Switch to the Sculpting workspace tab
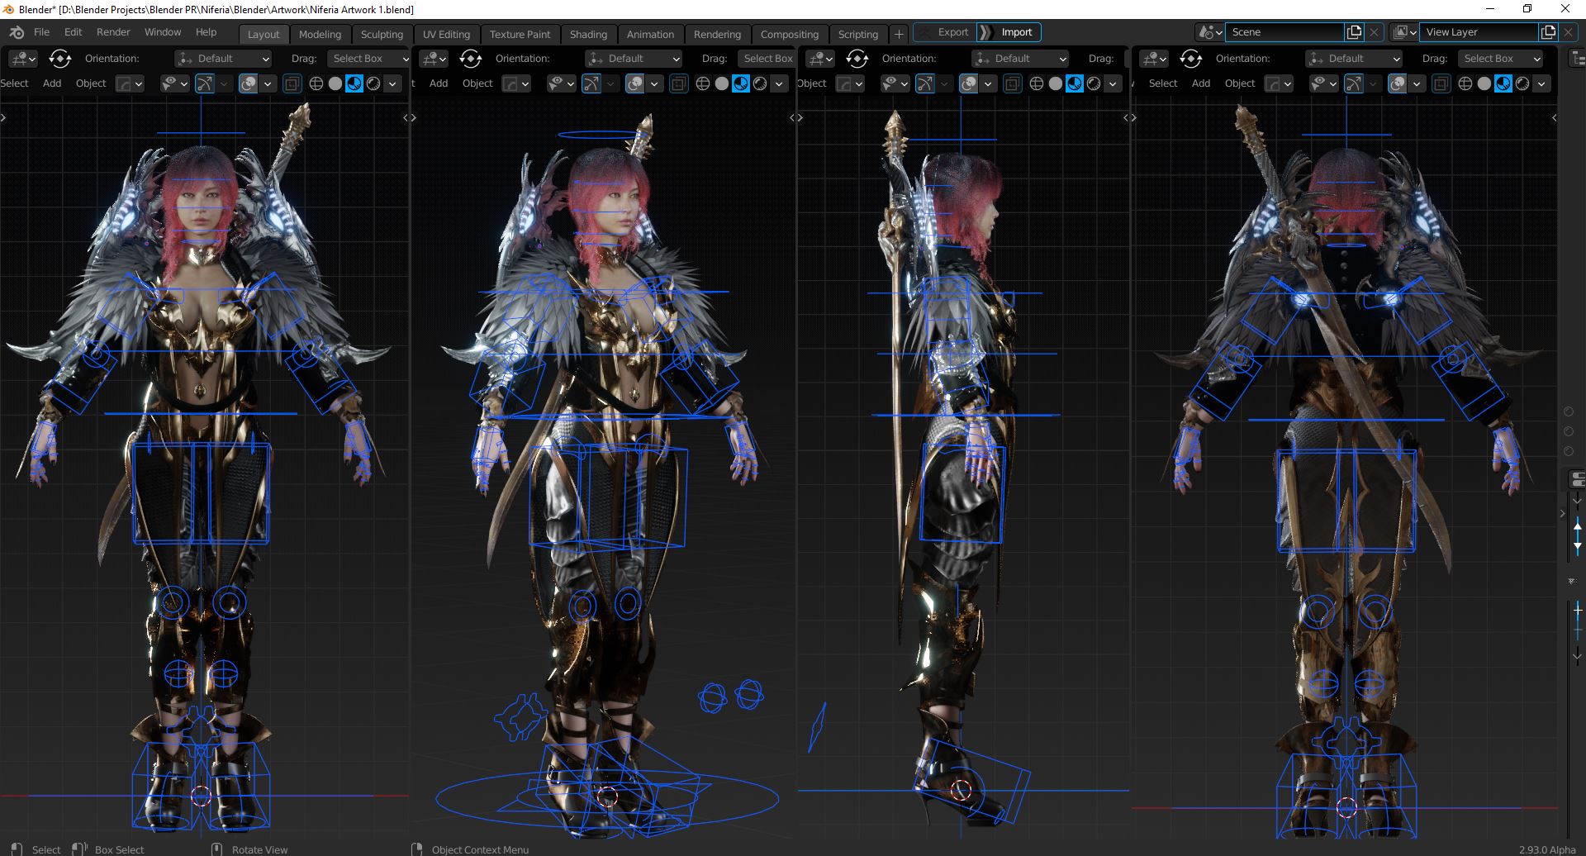This screenshot has height=856, width=1586. pyautogui.click(x=382, y=34)
